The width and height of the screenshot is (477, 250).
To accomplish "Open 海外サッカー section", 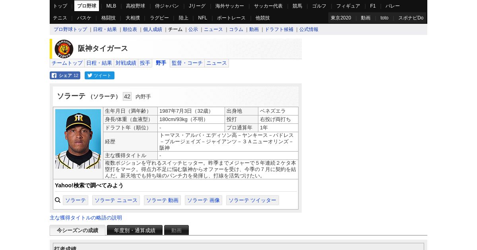I will tap(230, 6).
